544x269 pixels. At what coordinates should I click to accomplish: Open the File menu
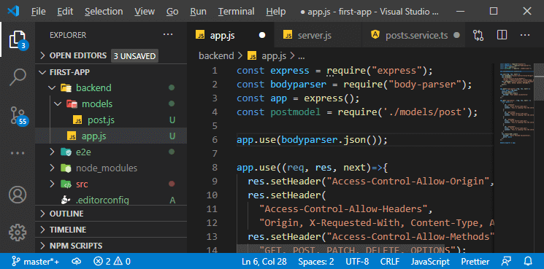[x=38, y=12]
